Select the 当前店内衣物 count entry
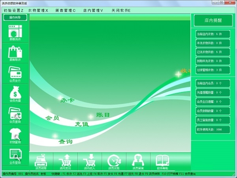Image resolution: width=237 pixels, height=178 pixels. pyautogui.click(x=213, y=34)
